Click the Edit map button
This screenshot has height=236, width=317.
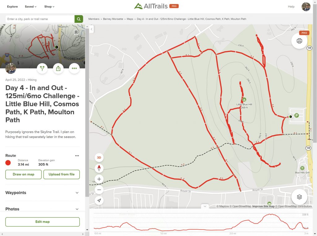coord(42,222)
